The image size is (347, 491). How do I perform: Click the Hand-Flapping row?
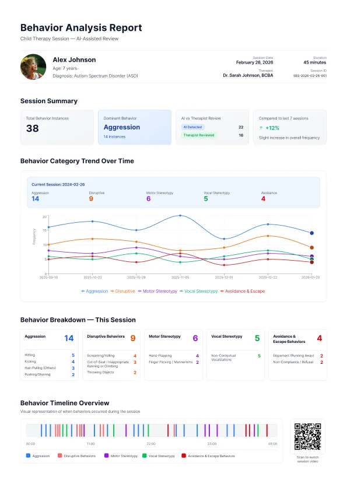coord(174,356)
